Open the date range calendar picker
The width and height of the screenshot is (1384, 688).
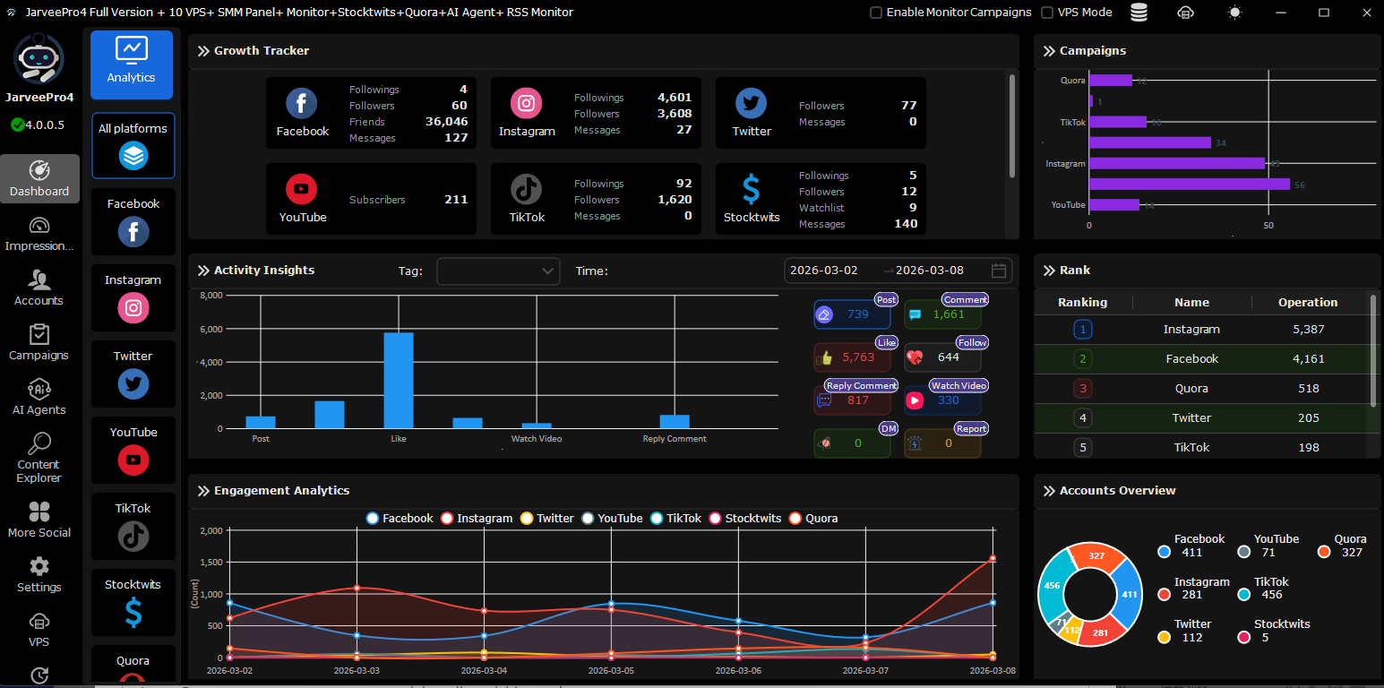(999, 271)
